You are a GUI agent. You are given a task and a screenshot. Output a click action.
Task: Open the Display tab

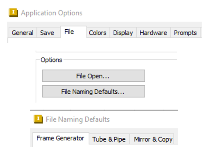[123, 33]
